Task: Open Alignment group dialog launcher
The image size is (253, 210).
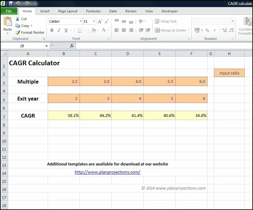Action: [x=189, y=39]
